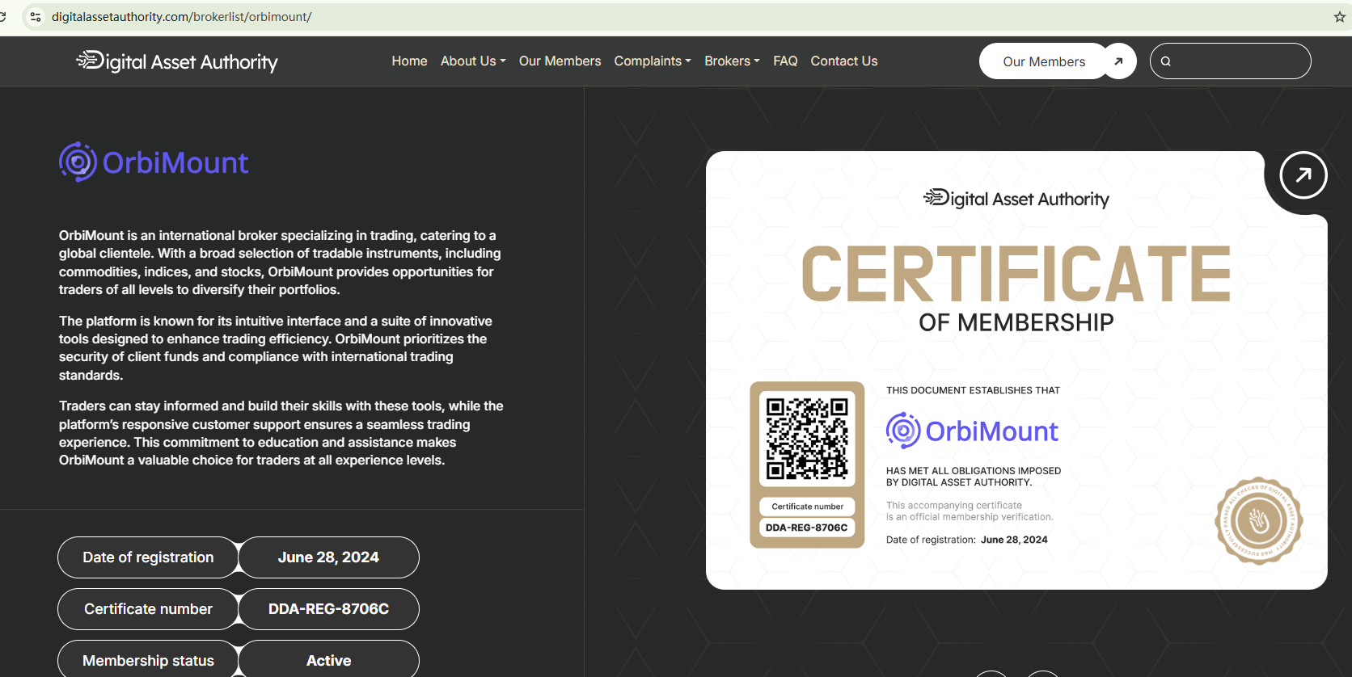The height and width of the screenshot is (677, 1352).
Task: Click the Digital Asset Authority header logo
Action: pyautogui.click(x=177, y=61)
